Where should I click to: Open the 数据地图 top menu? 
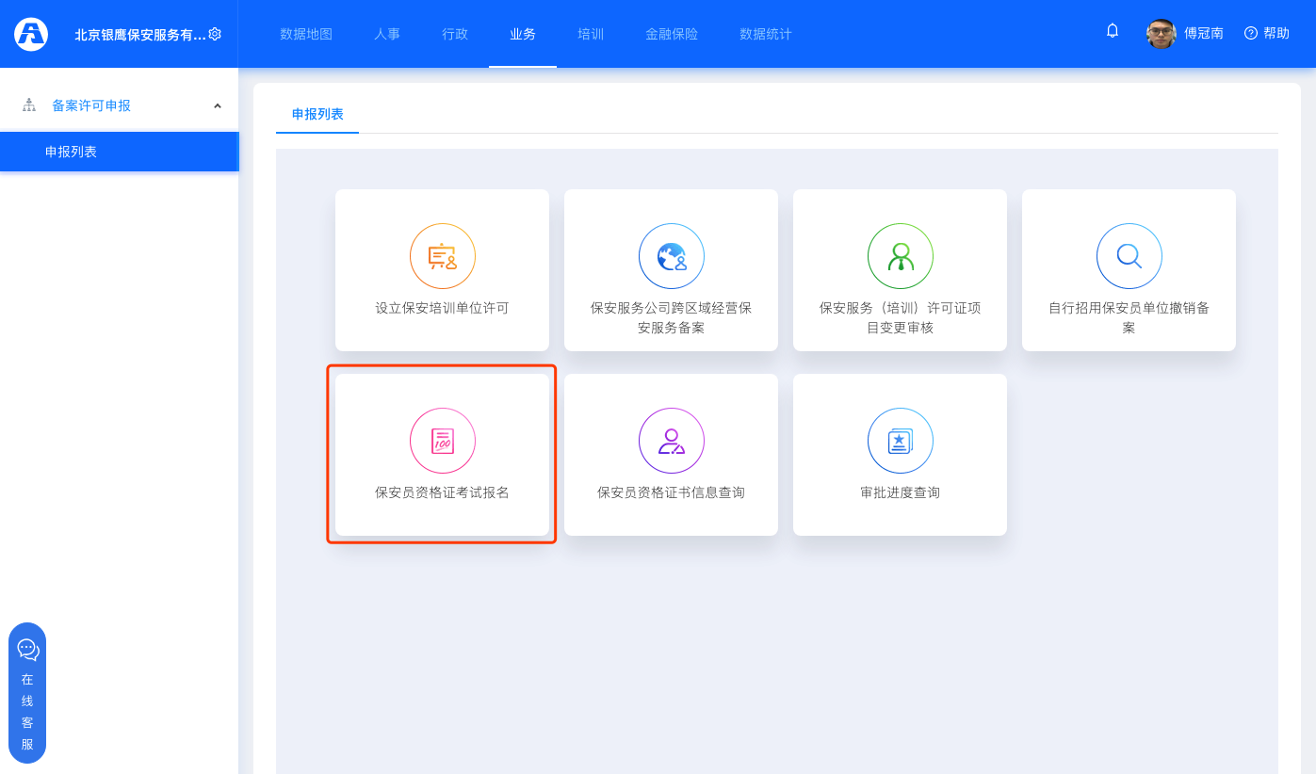tap(306, 34)
